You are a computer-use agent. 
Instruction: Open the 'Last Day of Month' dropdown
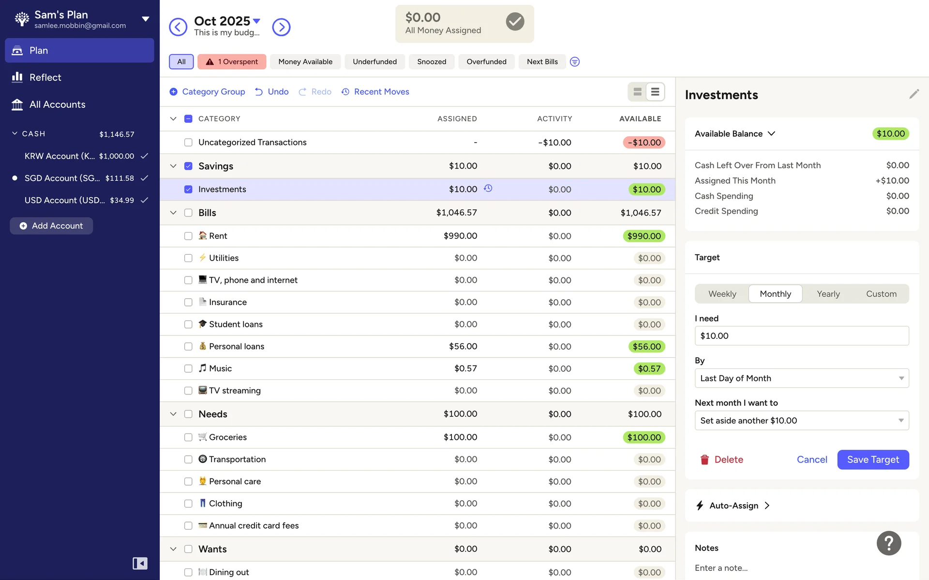pos(801,378)
